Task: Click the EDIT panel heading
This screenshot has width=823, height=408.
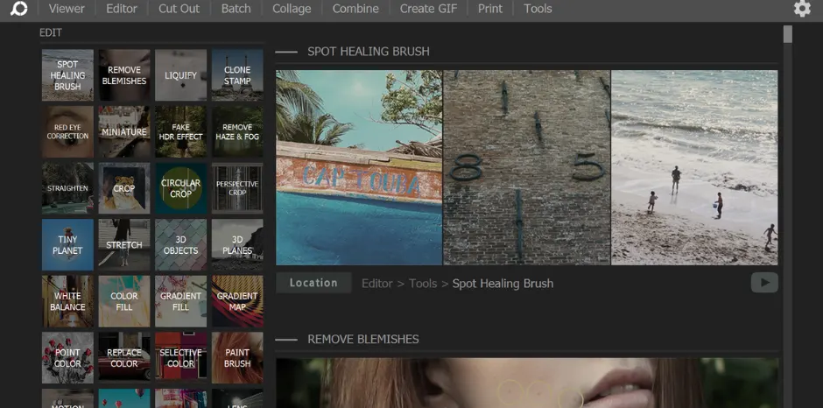Action: [51, 32]
